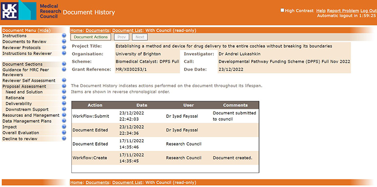Viewport: 377px width, 187px height.
Task: Open Data Management Plans section
Action: [x=27, y=121]
